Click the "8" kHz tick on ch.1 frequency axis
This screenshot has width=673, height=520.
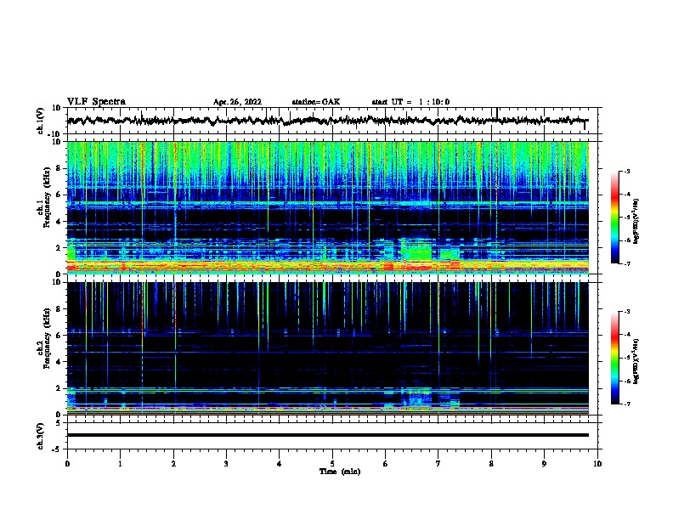[59, 168]
